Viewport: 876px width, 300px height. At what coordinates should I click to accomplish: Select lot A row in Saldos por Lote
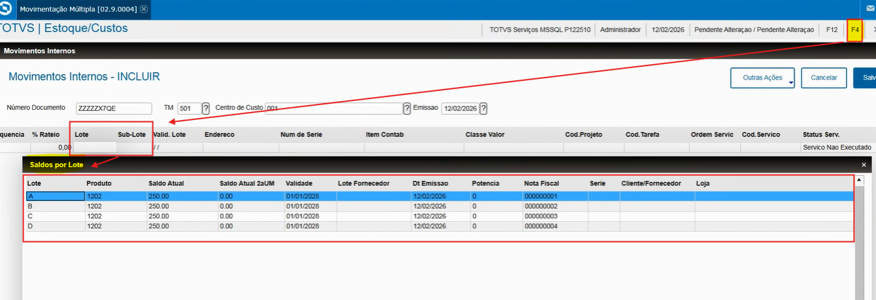pyautogui.click(x=439, y=196)
